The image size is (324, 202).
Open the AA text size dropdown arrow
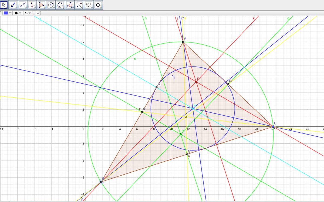[x=30, y=13]
